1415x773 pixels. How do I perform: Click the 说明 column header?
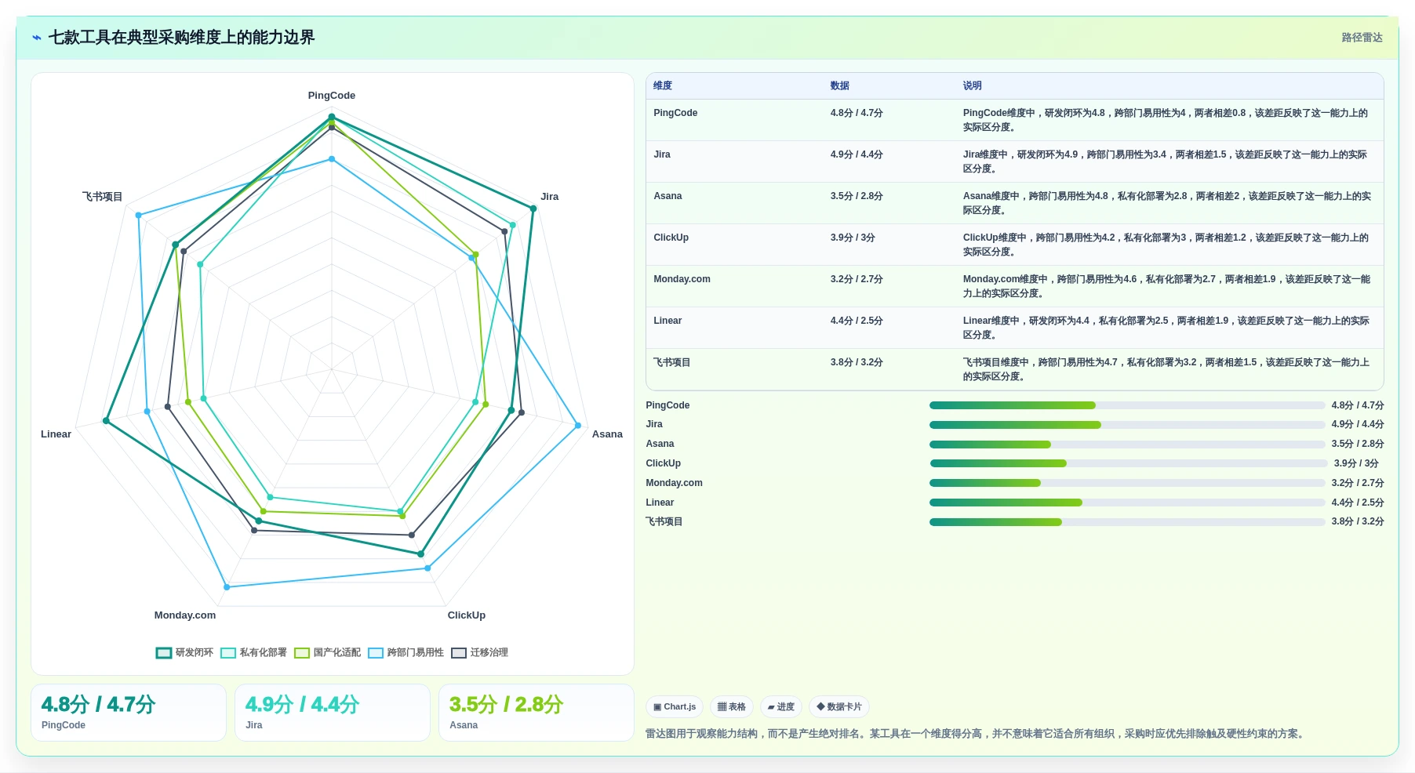tap(973, 86)
